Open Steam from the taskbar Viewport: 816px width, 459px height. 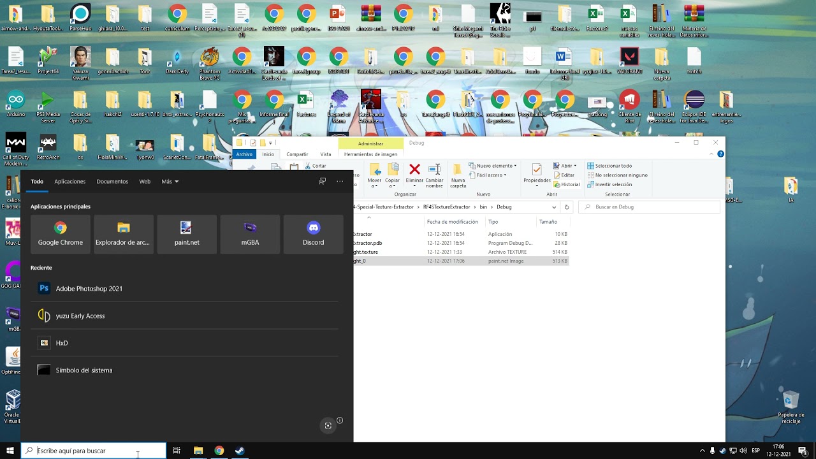[240, 451]
